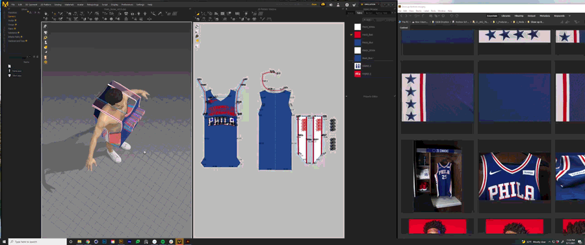The image size is (585, 245).
Task: Open the File menu in Marvelous Designer
Action: 13,5
